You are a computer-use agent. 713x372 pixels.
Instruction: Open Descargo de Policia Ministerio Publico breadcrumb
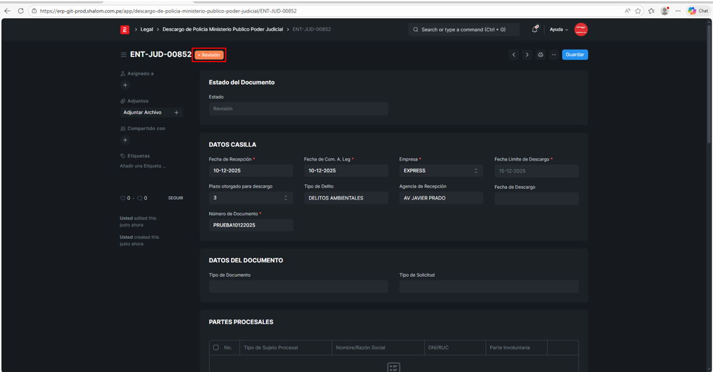pyautogui.click(x=222, y=29)
